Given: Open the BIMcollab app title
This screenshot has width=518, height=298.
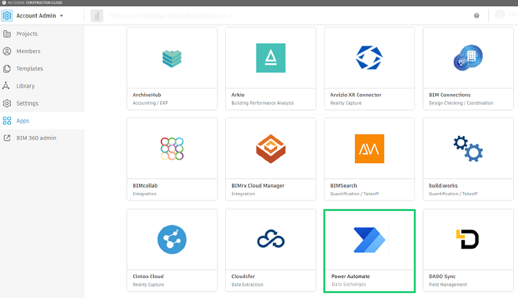Looking at the screenshot, I should (x=145, y=185).
